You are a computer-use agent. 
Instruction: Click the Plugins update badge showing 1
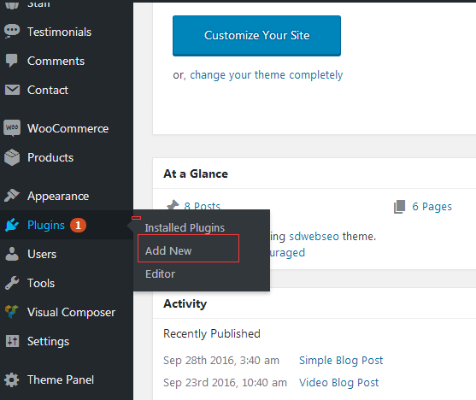click(78, 226)
